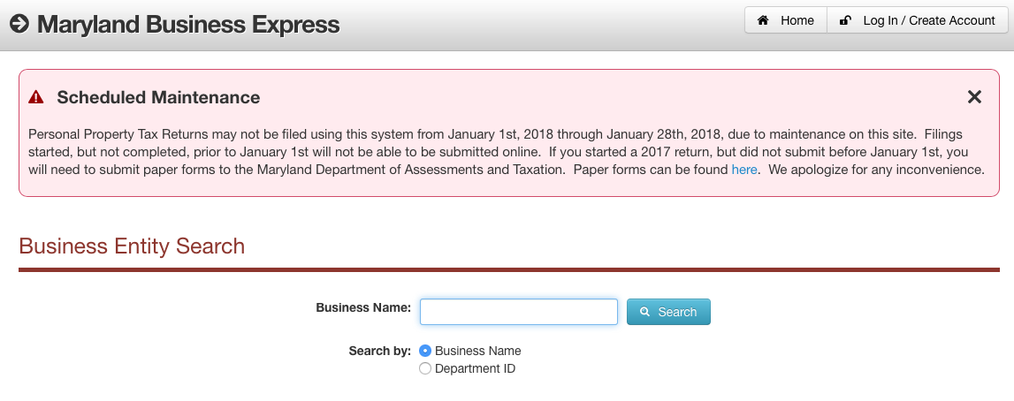Select the Department ID radio button
Viewport: 1014px width, 401px height.
coord(425,368)
